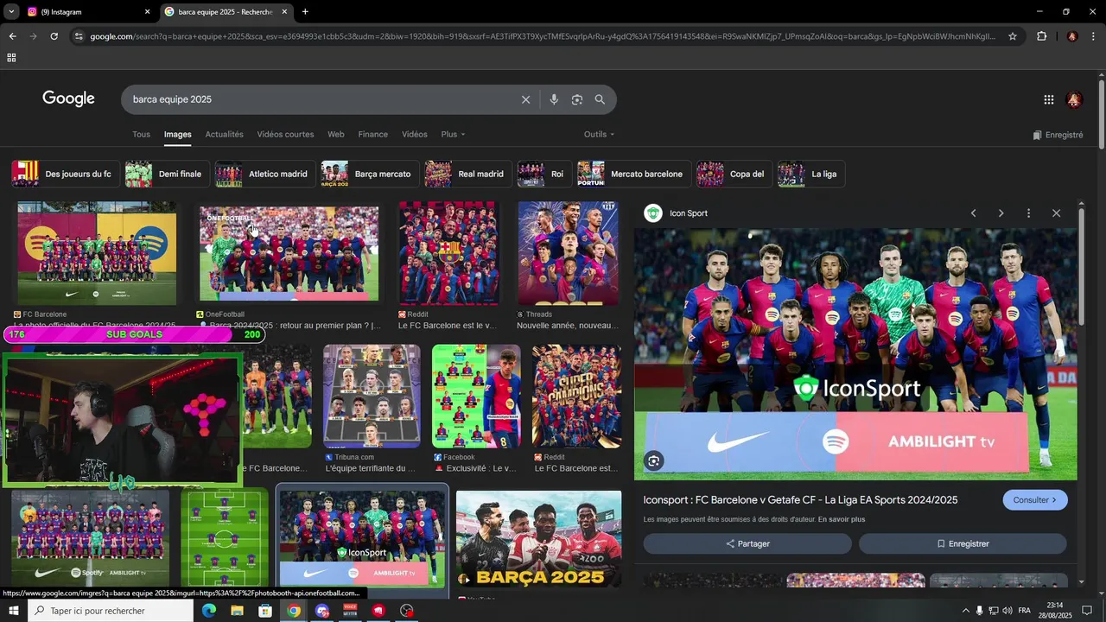Click the large IconSport preview image
The image size is (1106, 622).
855,354
